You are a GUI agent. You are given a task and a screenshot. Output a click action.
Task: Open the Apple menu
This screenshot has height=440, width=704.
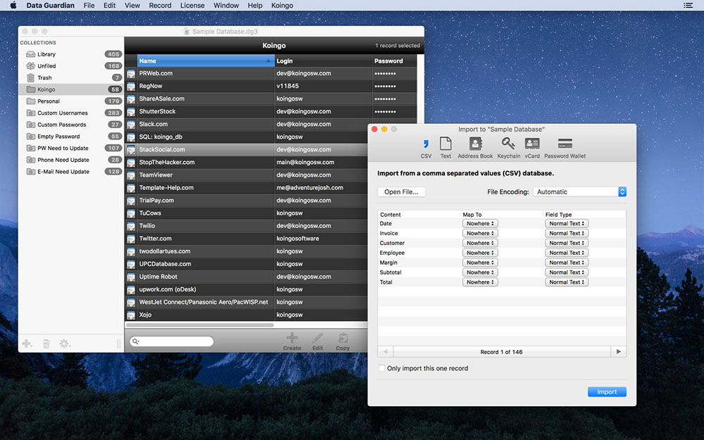[13, 6]
